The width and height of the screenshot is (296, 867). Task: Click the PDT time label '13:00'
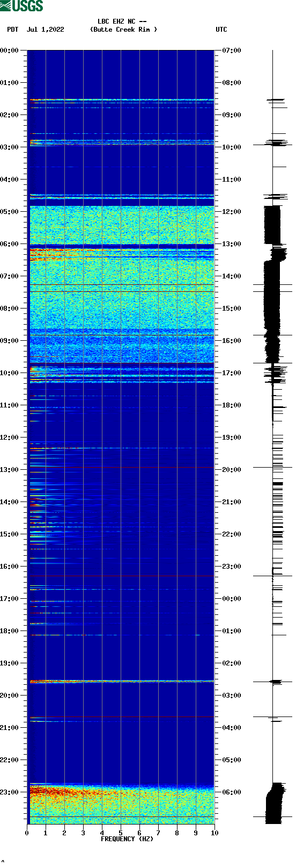coord(10,470)
